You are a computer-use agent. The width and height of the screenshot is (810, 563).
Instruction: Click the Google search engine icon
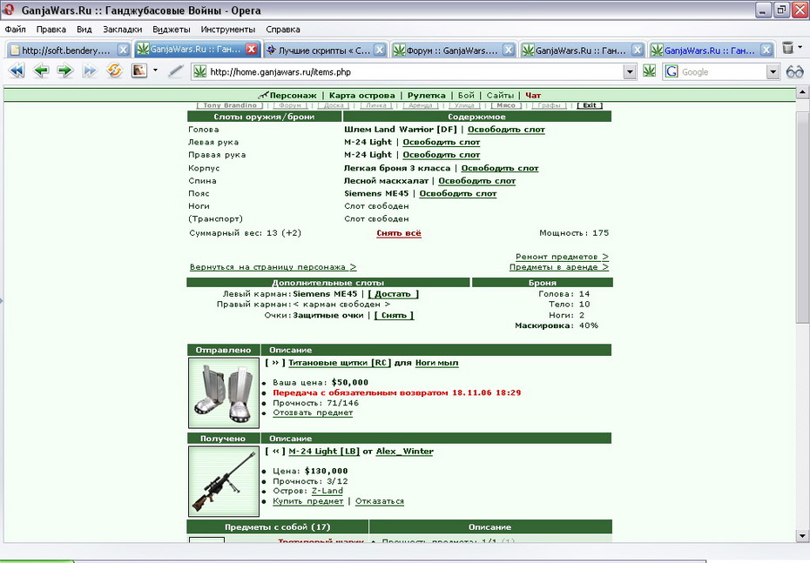[x=672, y=71]
